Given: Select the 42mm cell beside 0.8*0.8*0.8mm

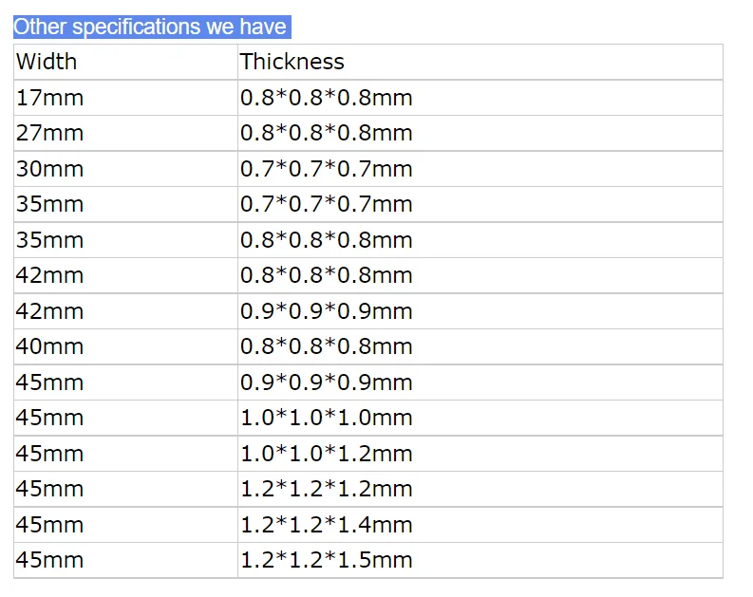Looking at the screenshot, I should pyautogui.click(x=49, y=276).
